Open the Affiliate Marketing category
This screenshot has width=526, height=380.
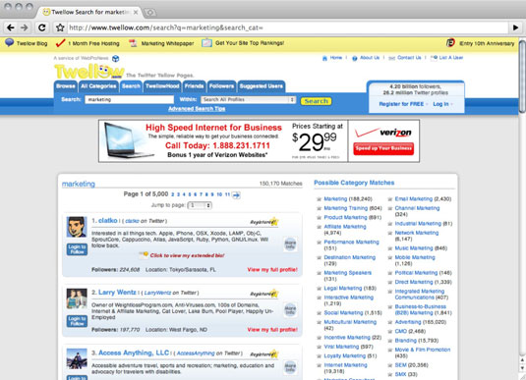345,227
